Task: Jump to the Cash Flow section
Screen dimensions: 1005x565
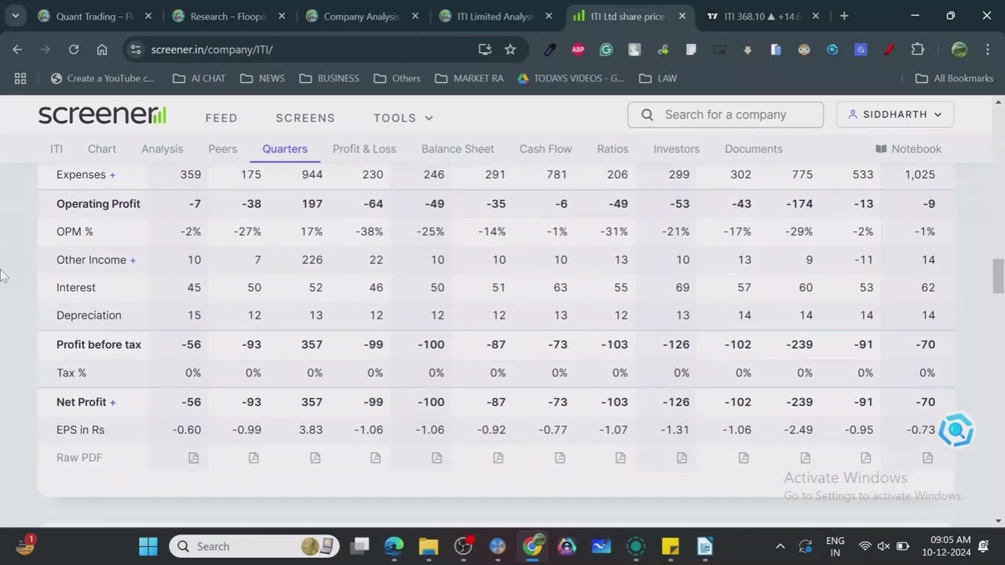Action: (x=546, y=149)
